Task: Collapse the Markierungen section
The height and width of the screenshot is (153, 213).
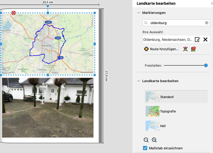Action: [x=139, y=13]
